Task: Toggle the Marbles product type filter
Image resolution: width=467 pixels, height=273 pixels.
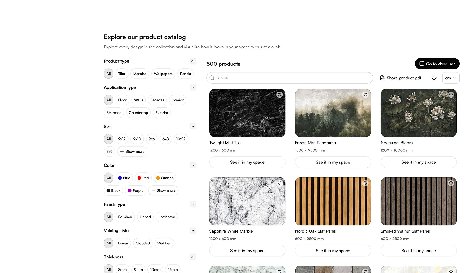Action: coord(140,74)
